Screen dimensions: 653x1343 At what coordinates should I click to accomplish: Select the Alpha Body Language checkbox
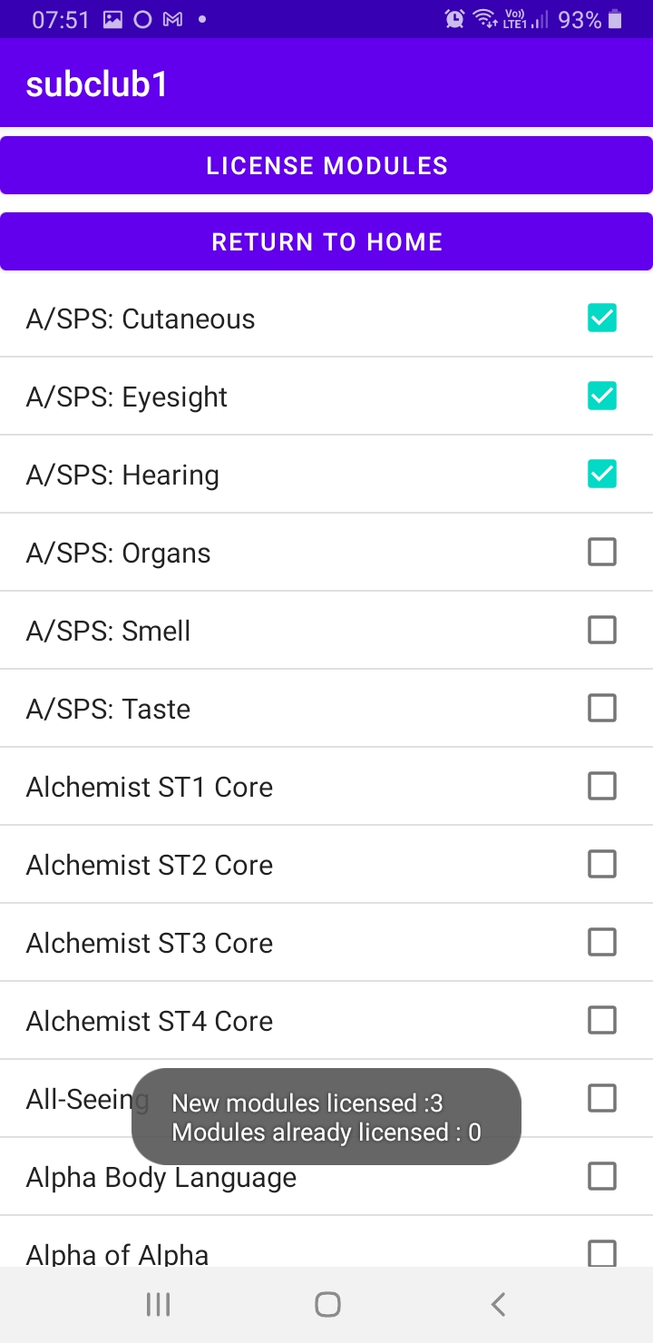tap(602, 1176)
